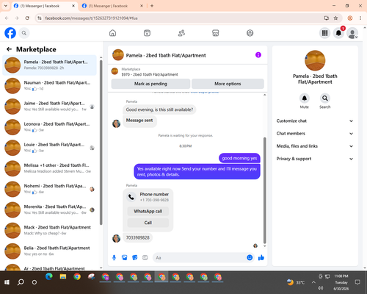Open the Windows taskbar search icon
This screenshot has width=367, height=294.
click(21, 282)
